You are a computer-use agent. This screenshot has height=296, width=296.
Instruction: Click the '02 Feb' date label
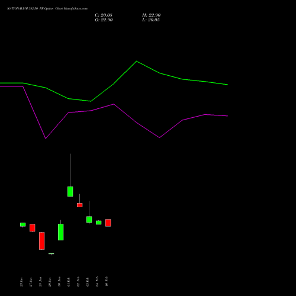pos(78,282)
